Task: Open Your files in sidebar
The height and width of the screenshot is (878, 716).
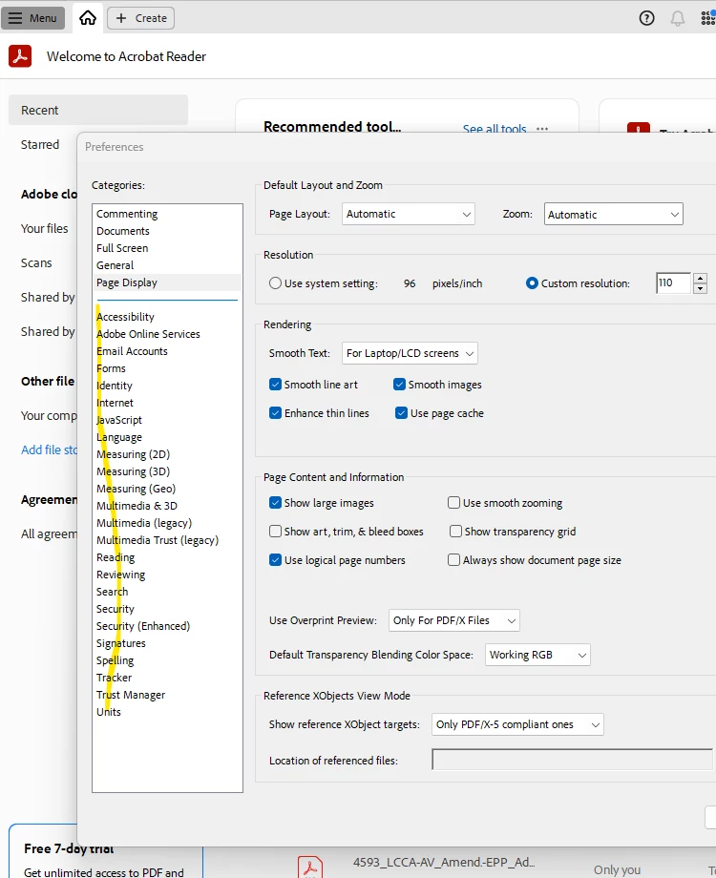Action: click(x=44, y=228)
